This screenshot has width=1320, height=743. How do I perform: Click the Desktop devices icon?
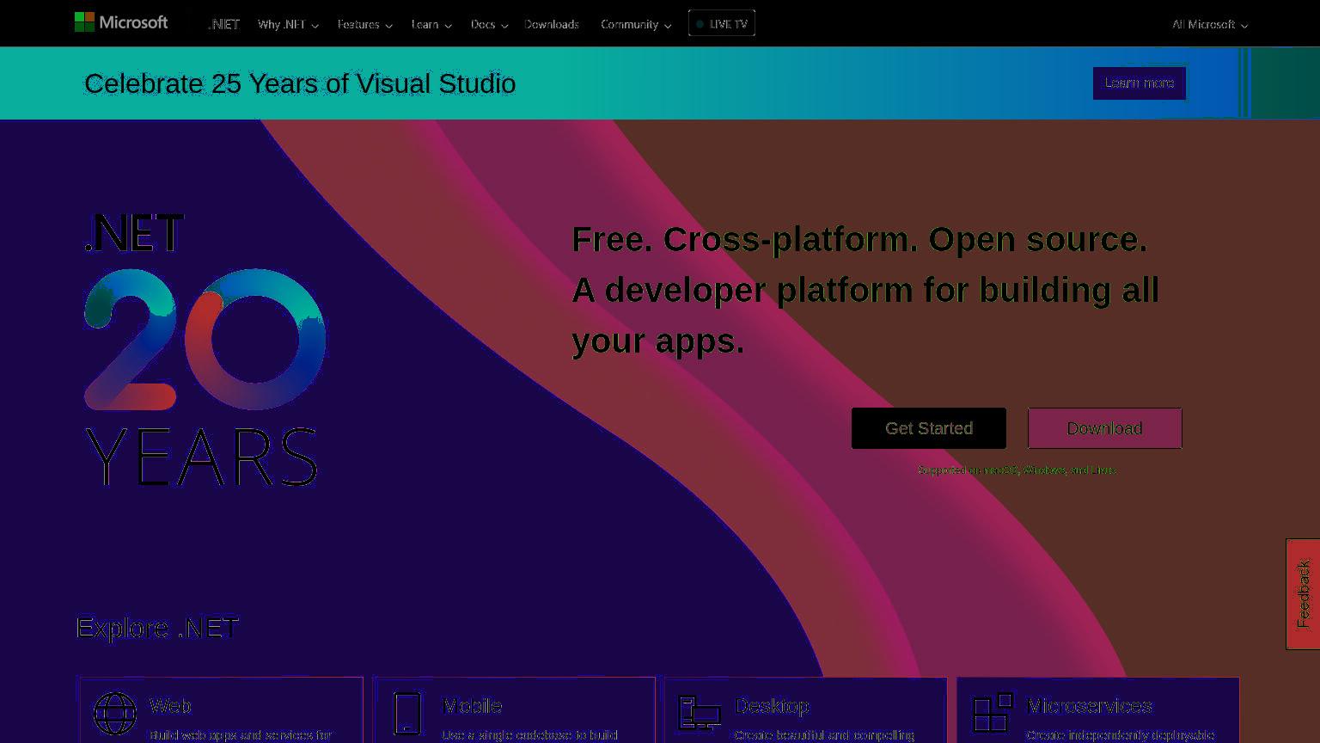coord(700,714)
